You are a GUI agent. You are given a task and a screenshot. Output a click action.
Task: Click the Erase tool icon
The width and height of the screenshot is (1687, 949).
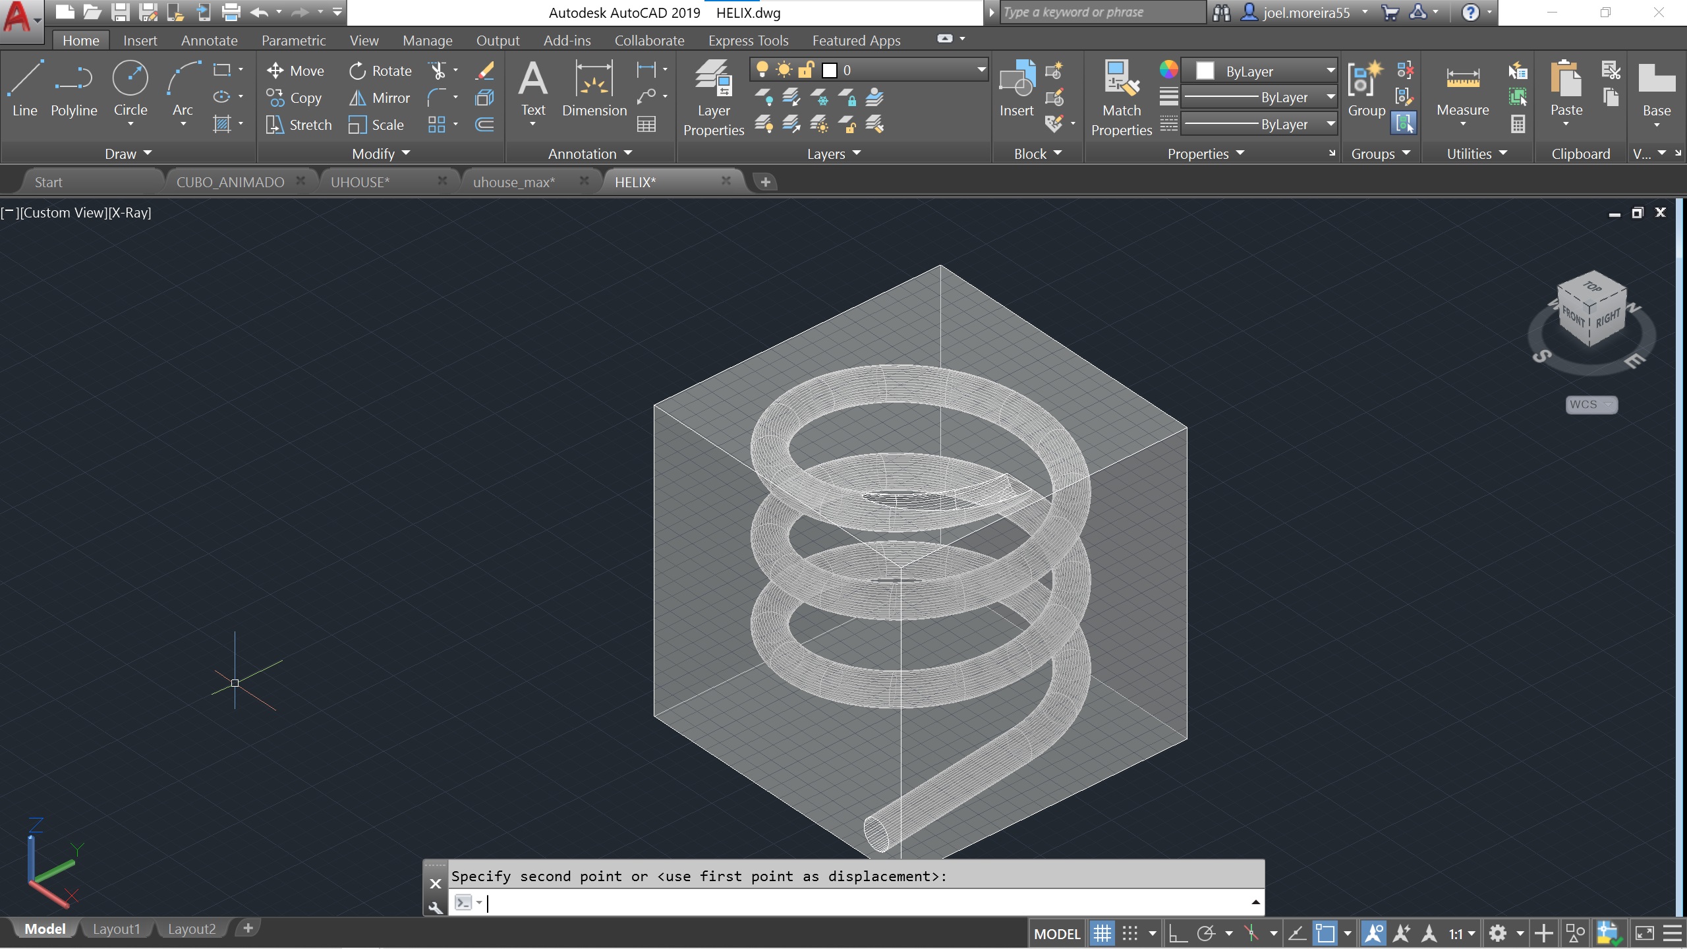coord(485,71)
